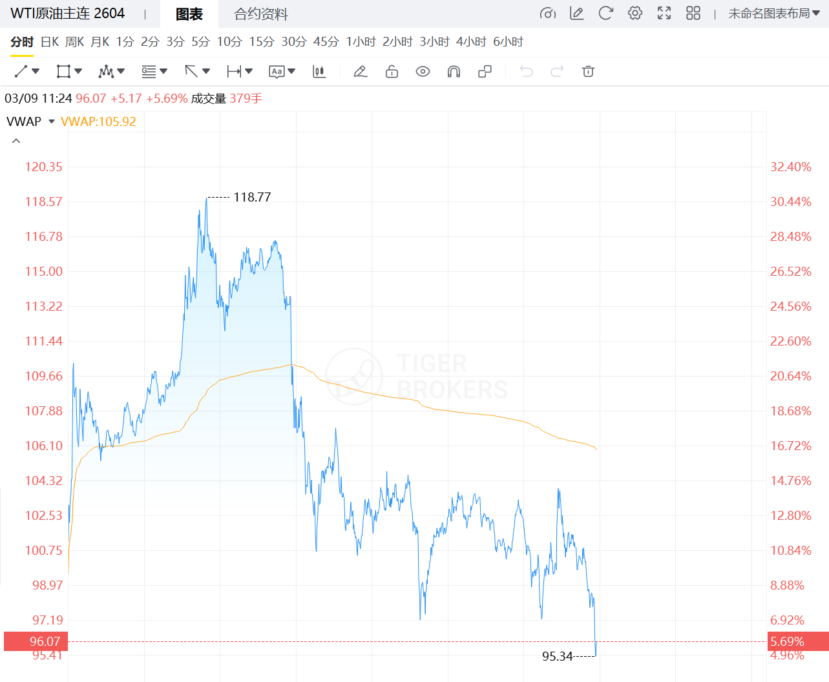Open chart settings gear icon
Viewport: 829px width, 682px height.
[635, 14]
